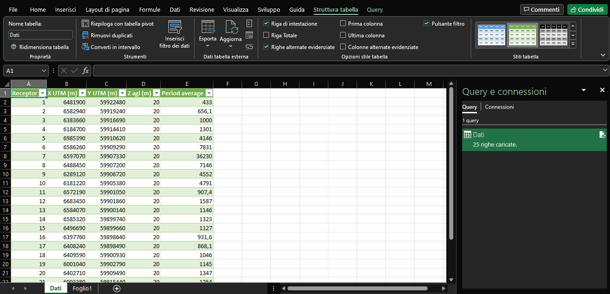Image resolution: width=610 pixels, height=294 pixels.
Task: Expand the formula bar chevron
Action: pos(605,70)
